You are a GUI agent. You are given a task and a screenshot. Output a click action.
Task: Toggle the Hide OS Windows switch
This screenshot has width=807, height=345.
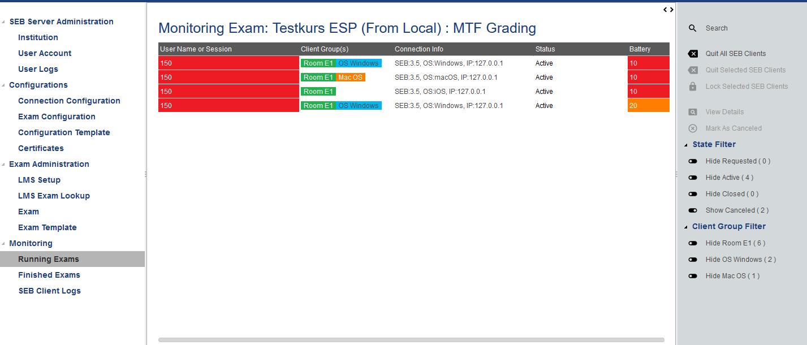pos(693,260)
